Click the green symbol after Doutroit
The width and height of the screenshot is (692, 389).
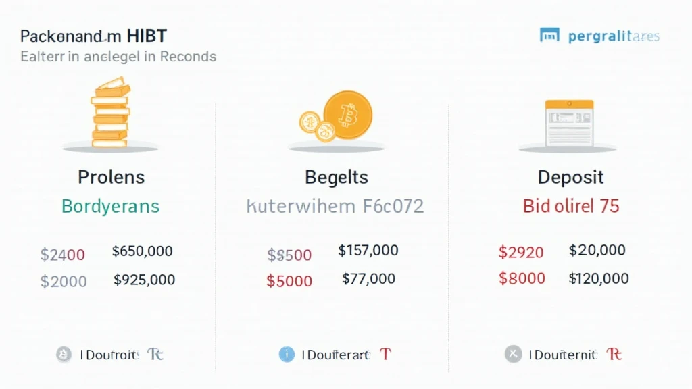155,354
